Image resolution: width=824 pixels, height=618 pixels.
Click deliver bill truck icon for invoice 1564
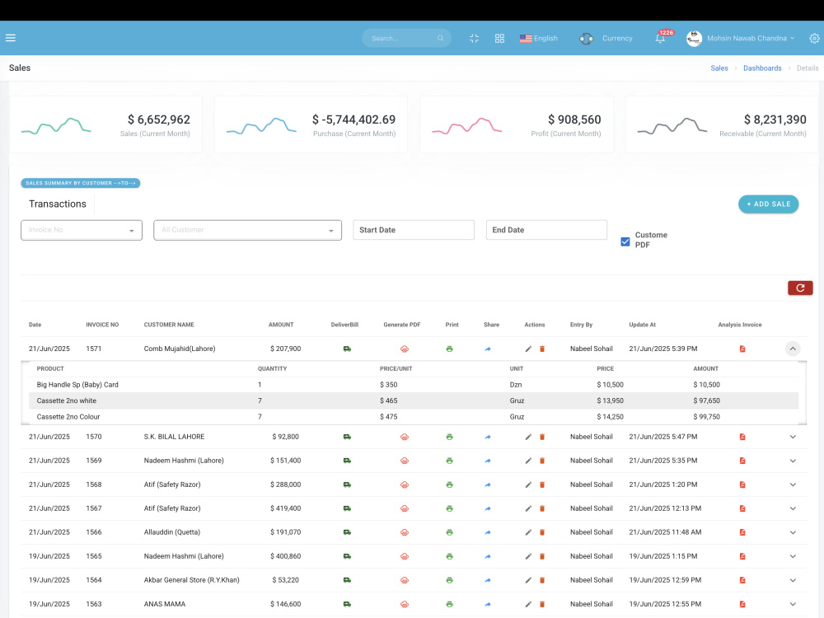(x=347, y=580)
